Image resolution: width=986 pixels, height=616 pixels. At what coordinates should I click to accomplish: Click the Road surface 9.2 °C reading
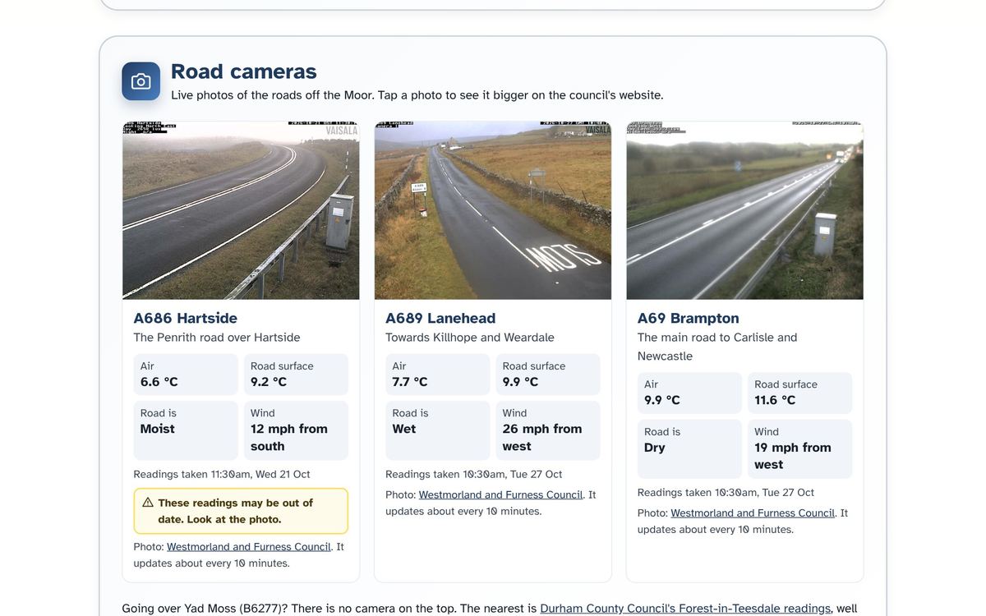click(296, 375)
